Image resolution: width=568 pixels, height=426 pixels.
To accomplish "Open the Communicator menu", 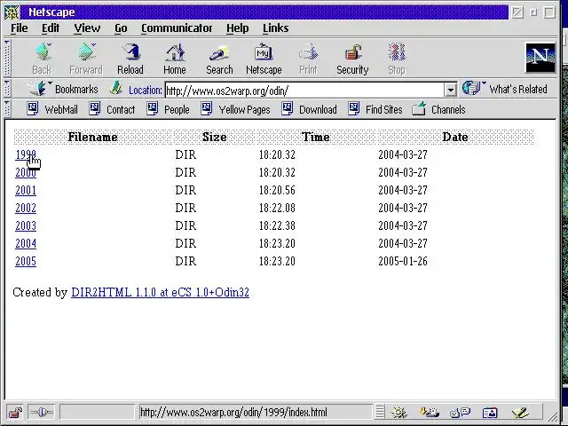I will (x=177, y=28).
